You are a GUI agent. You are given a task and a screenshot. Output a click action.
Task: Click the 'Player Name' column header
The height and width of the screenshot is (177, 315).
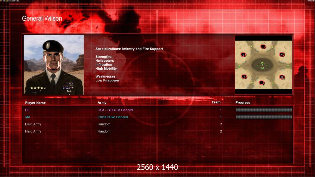[x=35, y=103]
